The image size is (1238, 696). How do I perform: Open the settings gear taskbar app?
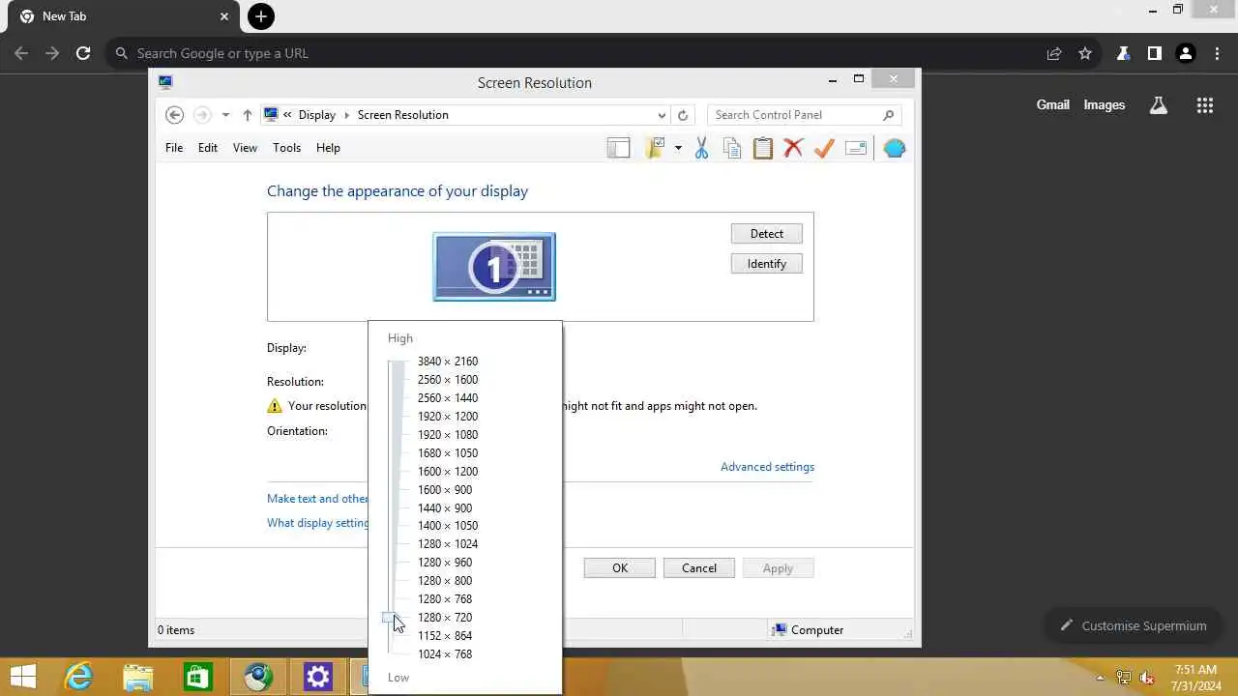318,677
